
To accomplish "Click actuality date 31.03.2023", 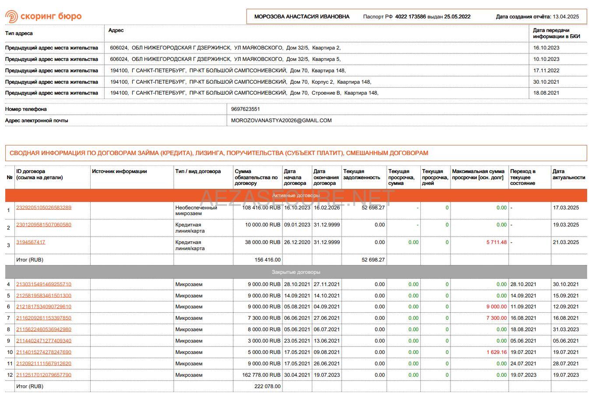I will pyautogui.click(x=566, y=329).
